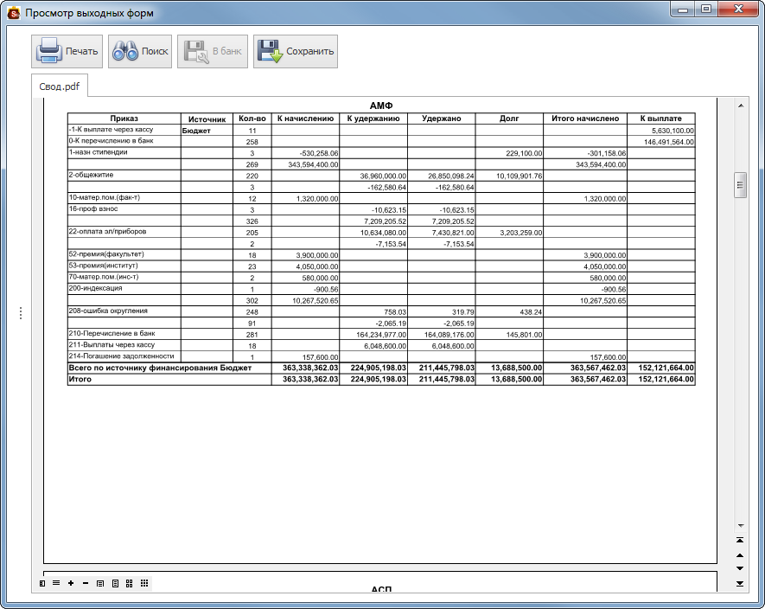The width and height of the screenshot is (765, 609).
Task: Click the application icon in title bar
Action: [14, 13]
